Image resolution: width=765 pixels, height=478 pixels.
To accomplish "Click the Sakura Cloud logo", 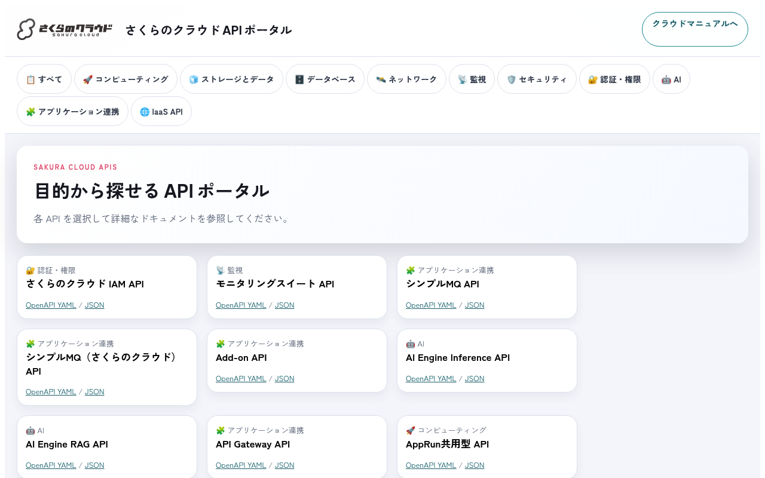I will click(65, 29).
